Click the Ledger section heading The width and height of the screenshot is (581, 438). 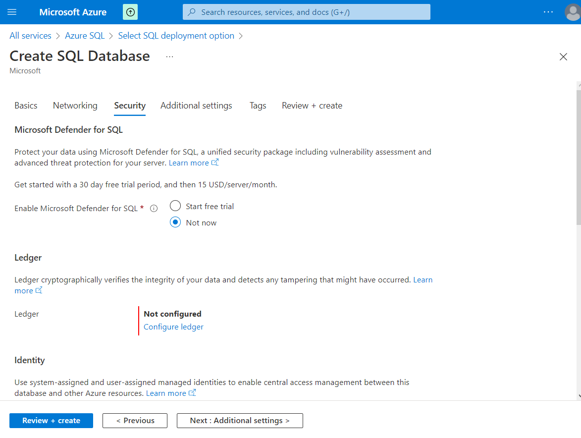[x=28, y=258]
